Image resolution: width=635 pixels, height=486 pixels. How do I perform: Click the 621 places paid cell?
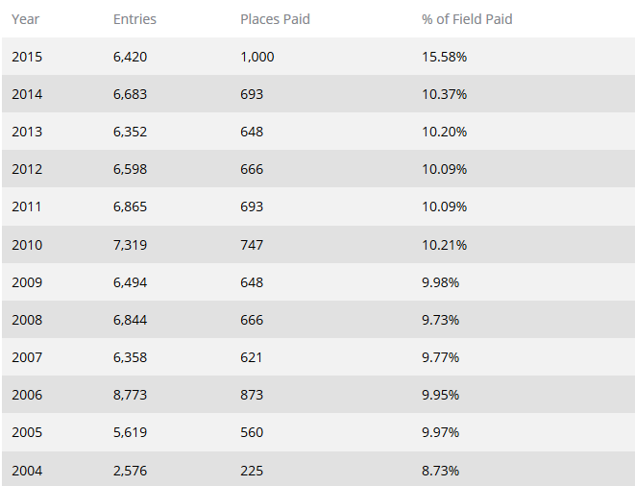[x=252, y=357]
